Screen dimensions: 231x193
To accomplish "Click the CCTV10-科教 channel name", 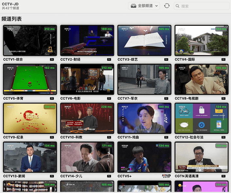I will 71,137.
